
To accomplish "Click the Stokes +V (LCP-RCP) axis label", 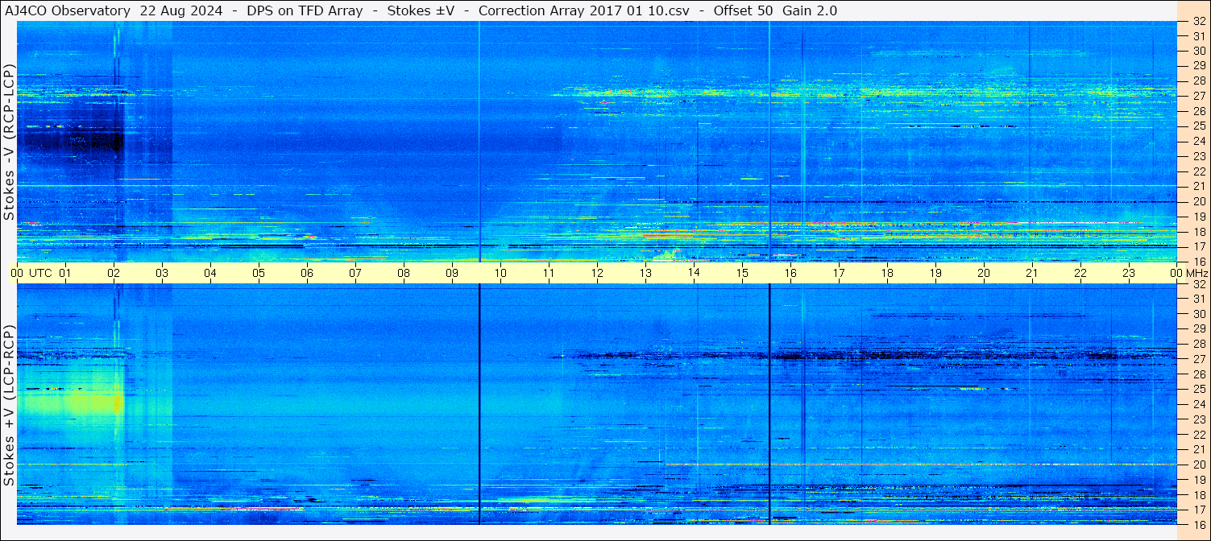I will tap(9, 405).
